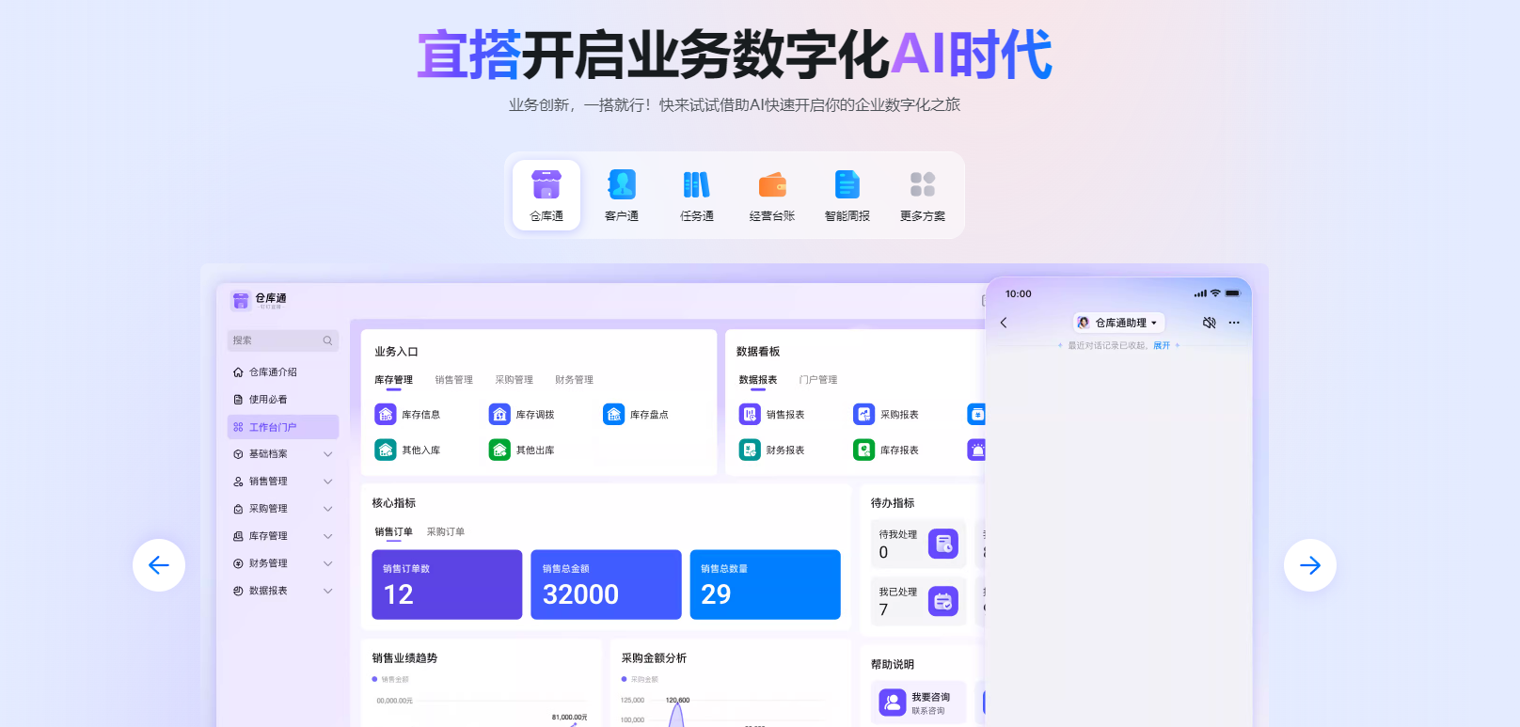Switch to the 经营台账 solution tab
Viewport: 1520px width, 727px height.
pos(772,195)
